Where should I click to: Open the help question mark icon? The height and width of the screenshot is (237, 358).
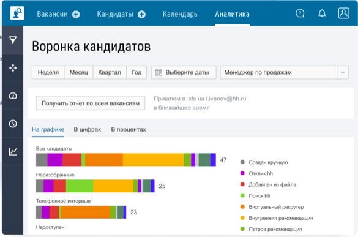[x=300, y=13]
